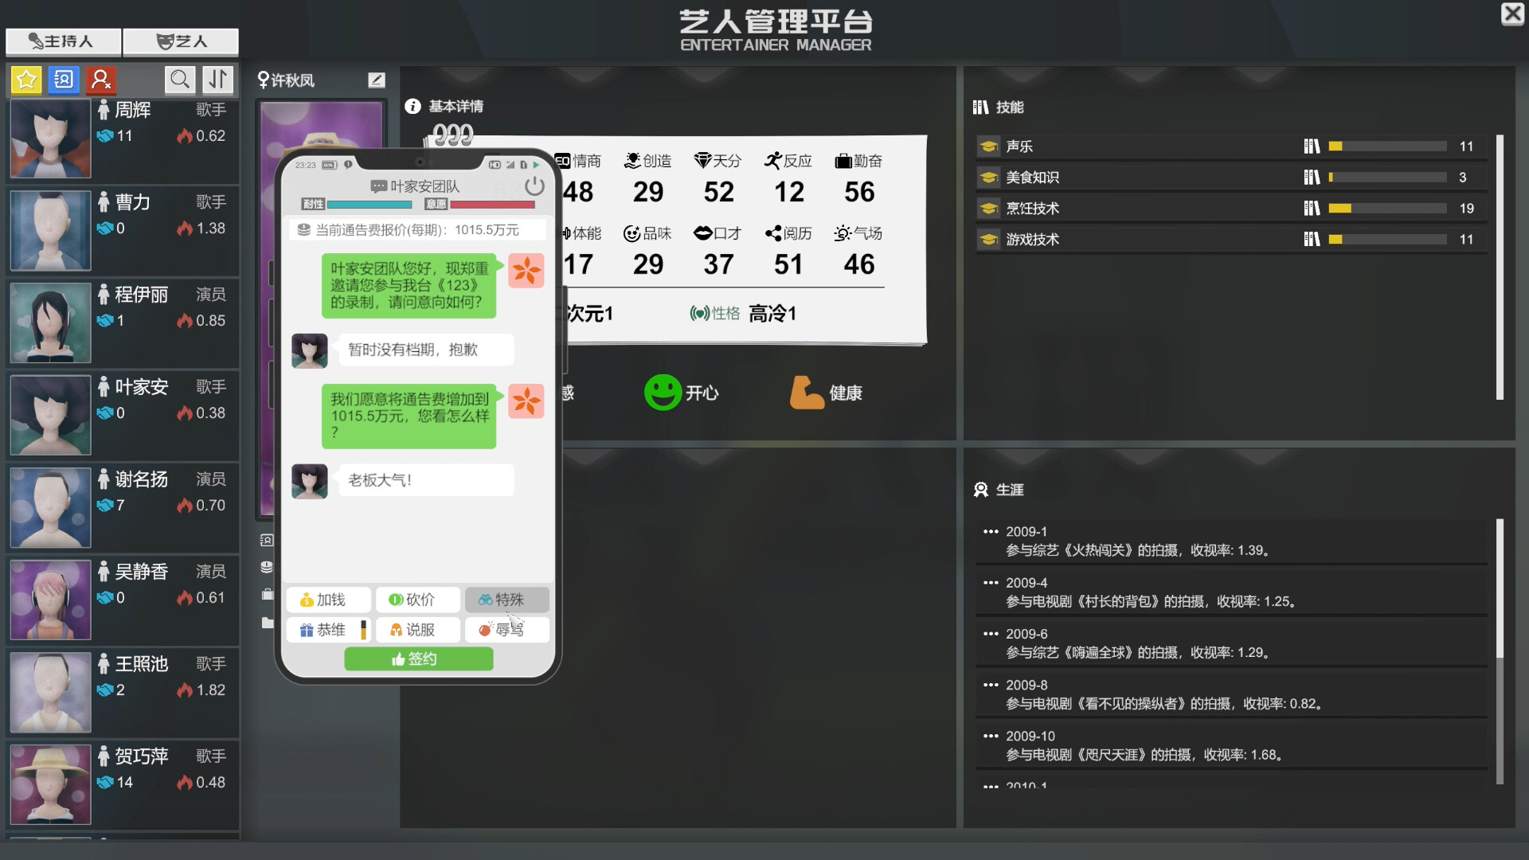
Task: Switch to the 艺人 tab
Action: pos(181,41)
